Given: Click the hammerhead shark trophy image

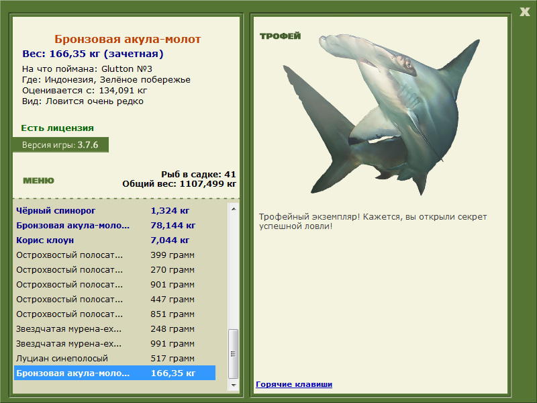Looking at the screenshot, I should [381, 114].
